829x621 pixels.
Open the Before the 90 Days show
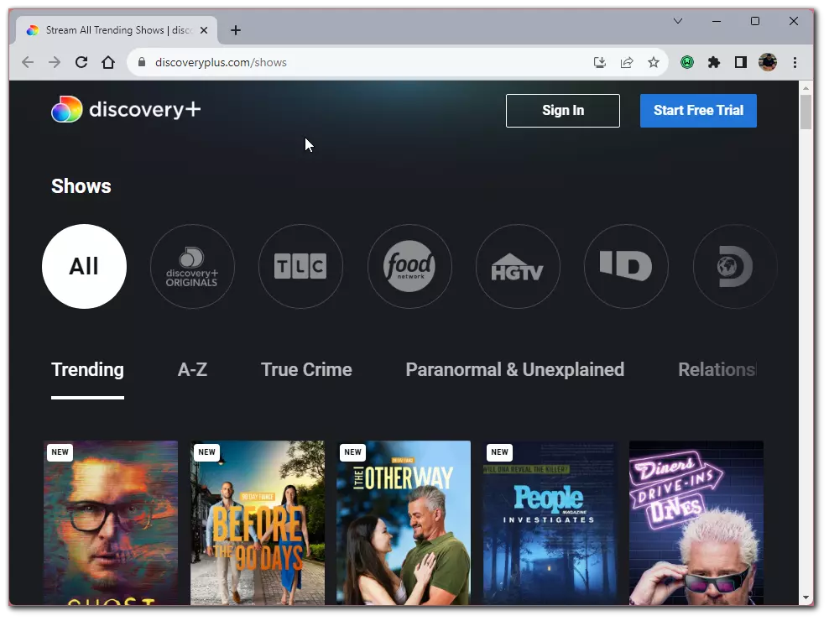click(x=258, y=523)
